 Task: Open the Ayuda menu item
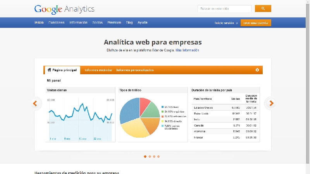pos(142,22)
